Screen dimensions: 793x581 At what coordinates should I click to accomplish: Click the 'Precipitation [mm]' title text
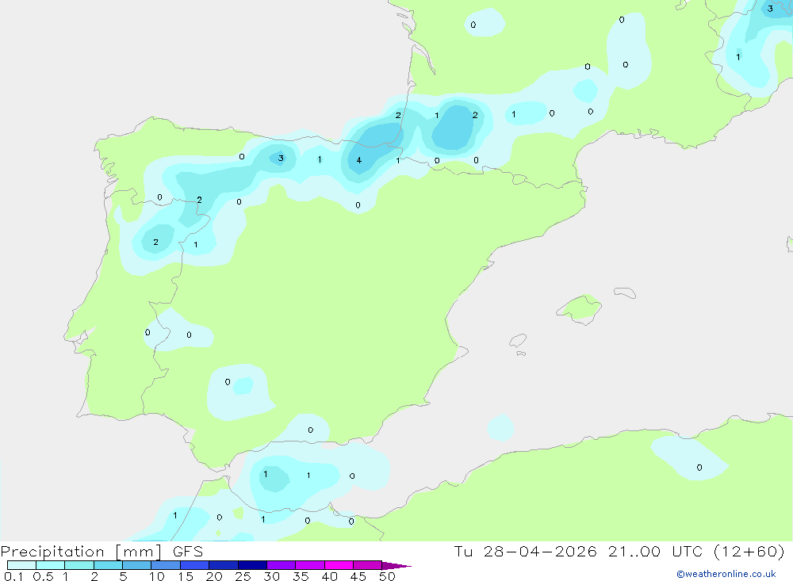(81, 552)
